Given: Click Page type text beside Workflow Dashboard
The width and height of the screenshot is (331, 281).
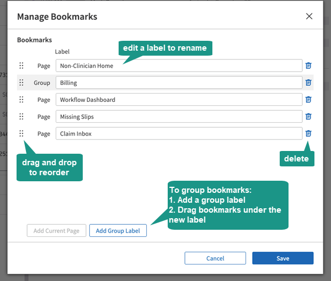Looking at the screenshot, I should 44,100.
